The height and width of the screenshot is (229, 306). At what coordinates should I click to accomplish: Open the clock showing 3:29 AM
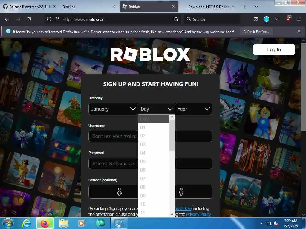tap(291, 223)
